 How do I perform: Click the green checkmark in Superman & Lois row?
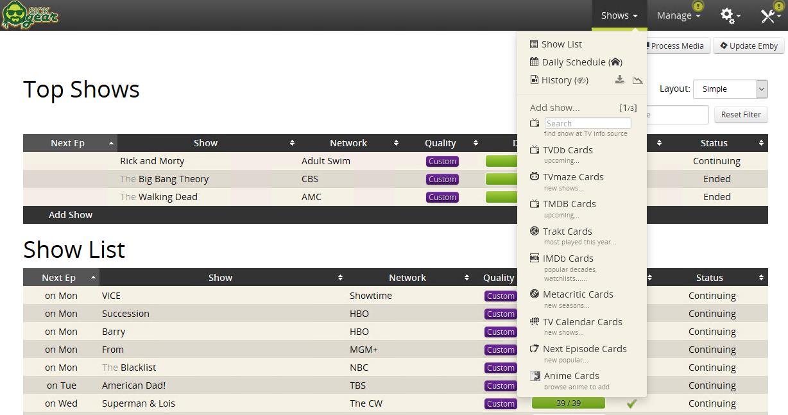631,403
